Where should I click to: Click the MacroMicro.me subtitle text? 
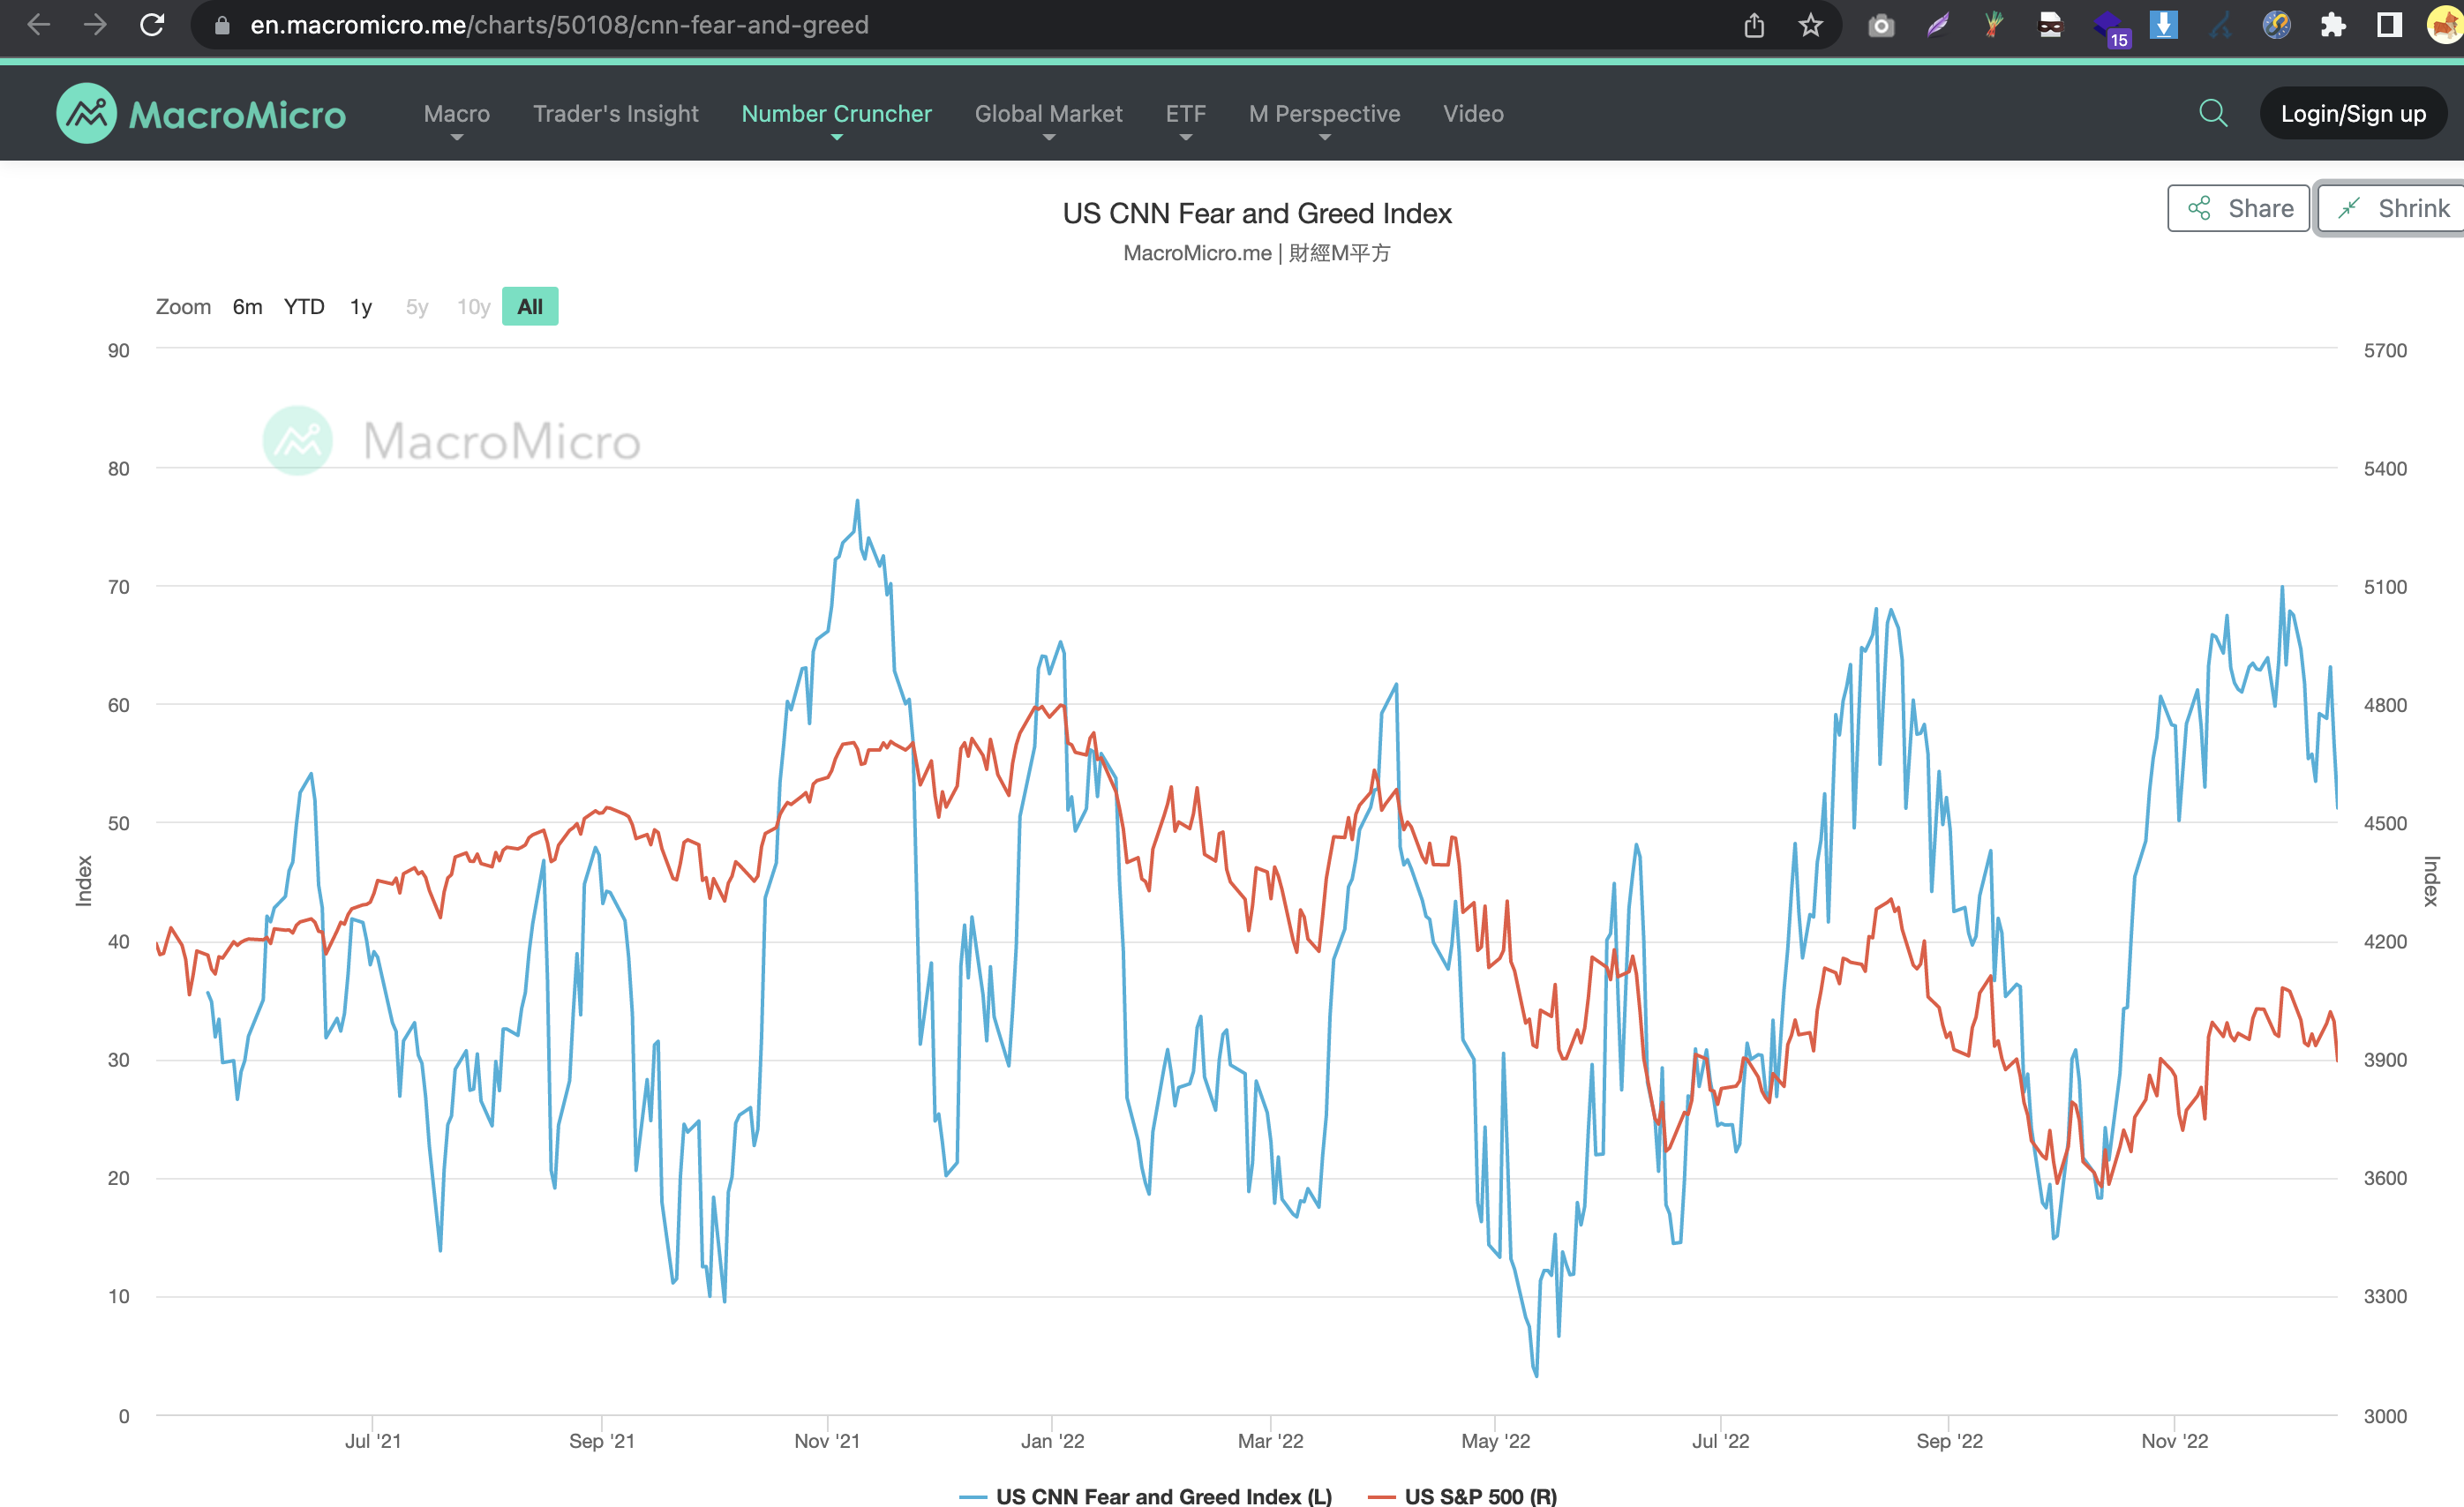click(x=1257, y=253)
